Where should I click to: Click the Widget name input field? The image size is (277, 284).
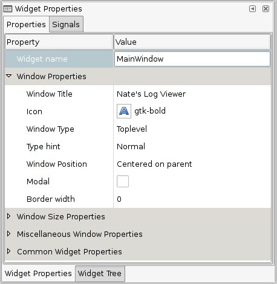(192, 59)
